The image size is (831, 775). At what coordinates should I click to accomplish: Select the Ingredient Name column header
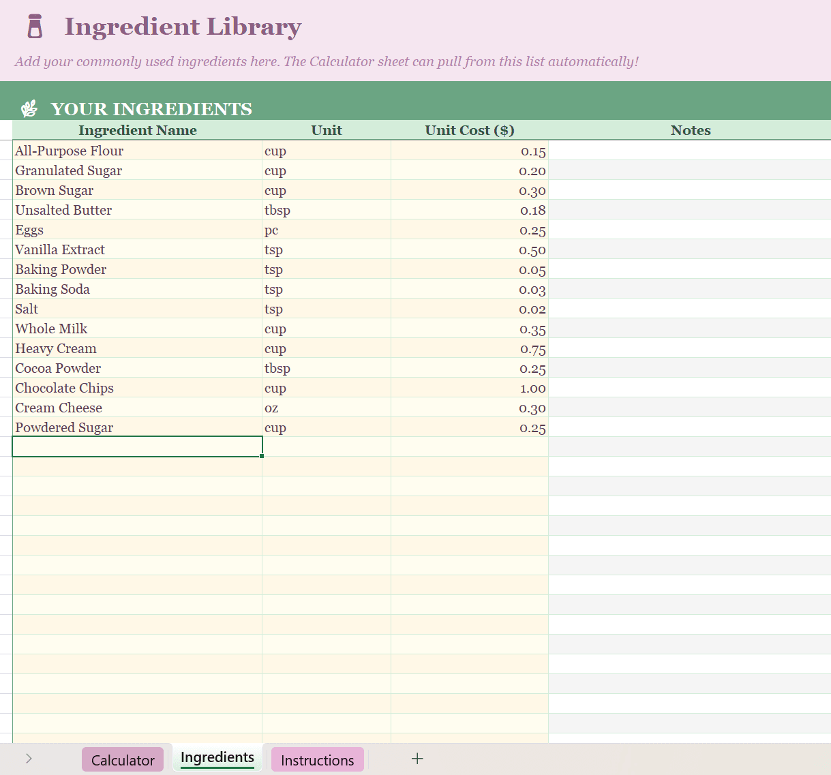(x=138, y=130)
